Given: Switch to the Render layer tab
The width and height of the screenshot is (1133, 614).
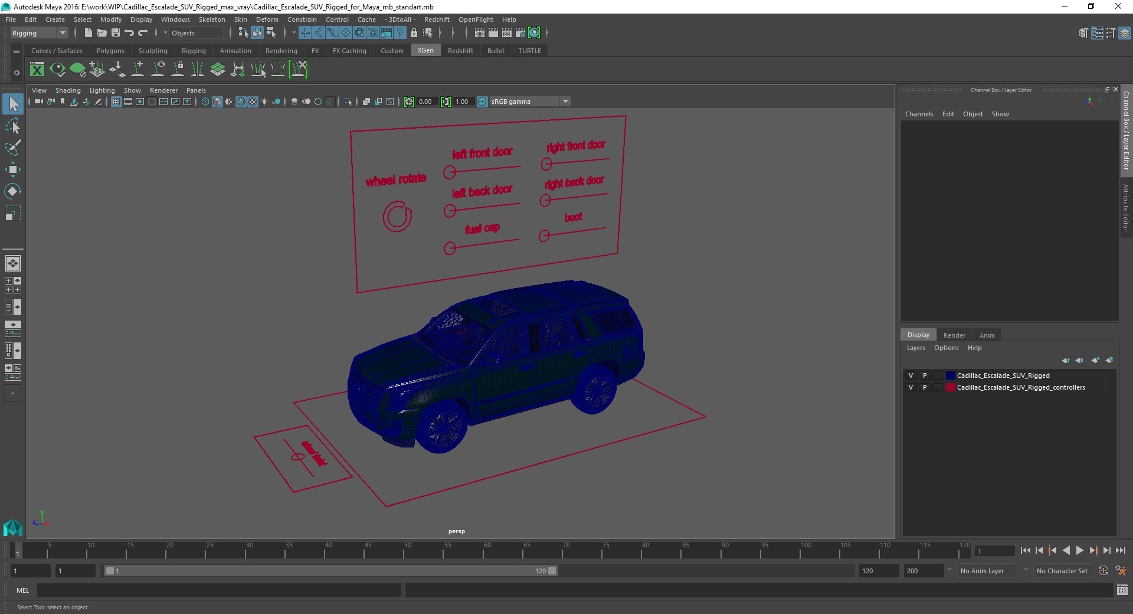Looking at the screenshot, I should click(x=954, y=335).
